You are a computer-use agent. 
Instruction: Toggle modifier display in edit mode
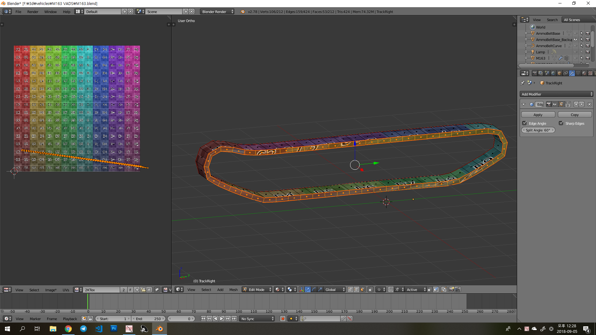561,104
